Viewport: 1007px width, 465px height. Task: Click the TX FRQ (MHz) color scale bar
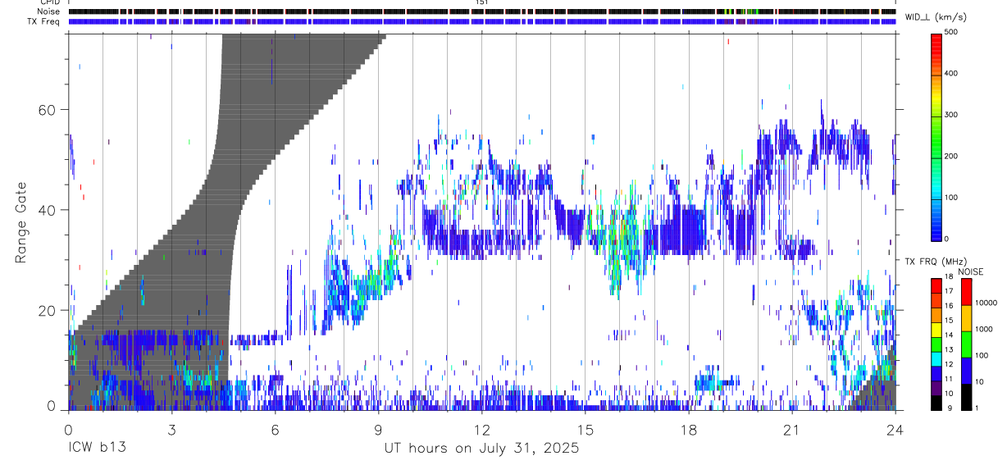(x=936, y=344)
